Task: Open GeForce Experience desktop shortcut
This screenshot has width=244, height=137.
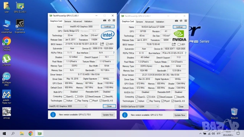Action: point(20,26)
